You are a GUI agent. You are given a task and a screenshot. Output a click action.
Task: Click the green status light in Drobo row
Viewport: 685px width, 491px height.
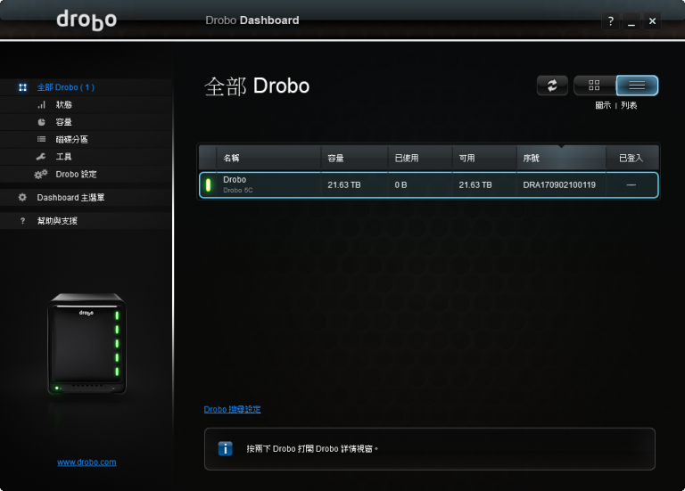click(x=208, y=184)
